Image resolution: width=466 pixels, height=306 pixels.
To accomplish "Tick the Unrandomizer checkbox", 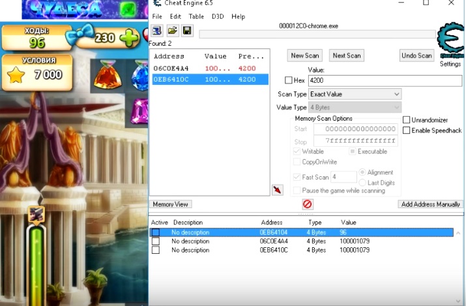I will (x=407, y=120).
